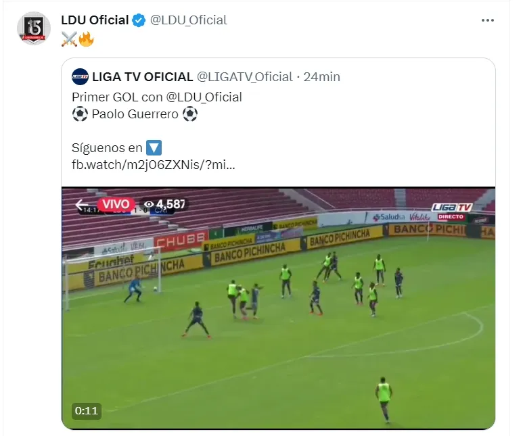Click the crossed swords emoji
The width and height of the screenshot is (523, 436).
pos(70,39)
